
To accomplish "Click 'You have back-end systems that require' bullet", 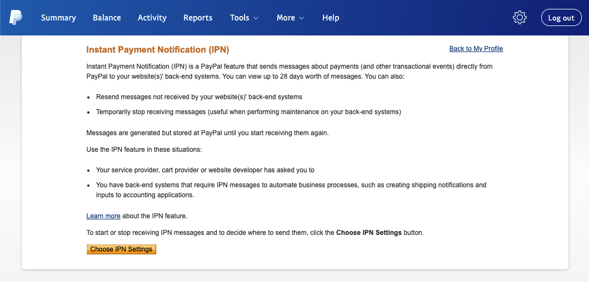I will point(291,190).
